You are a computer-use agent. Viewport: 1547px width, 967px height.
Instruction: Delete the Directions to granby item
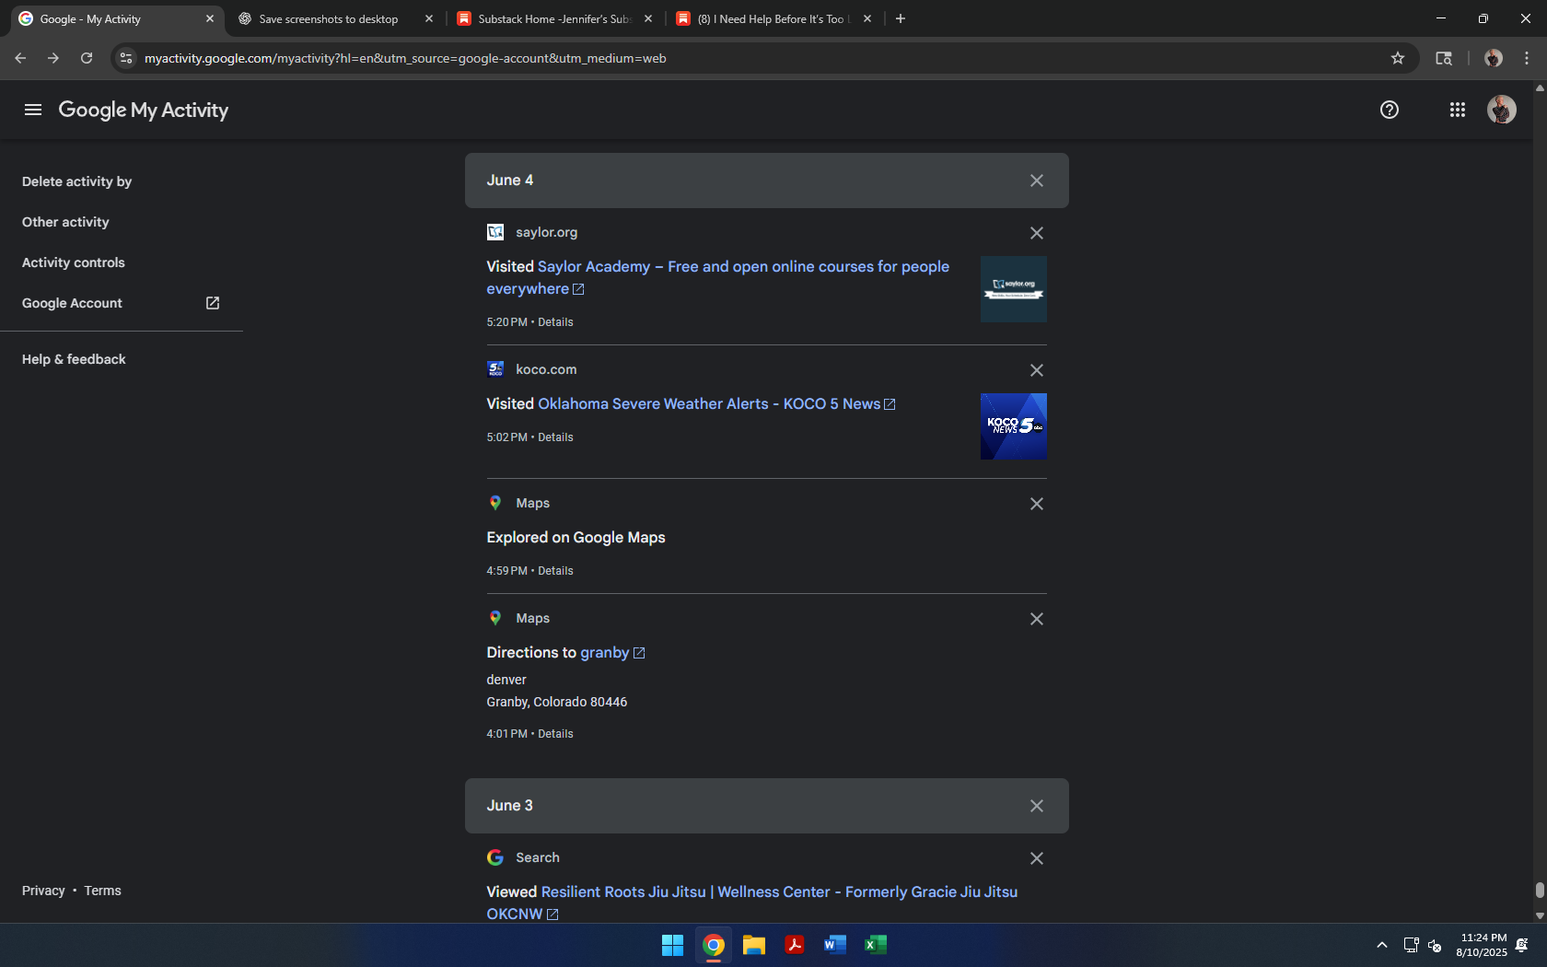point(1037,619)
